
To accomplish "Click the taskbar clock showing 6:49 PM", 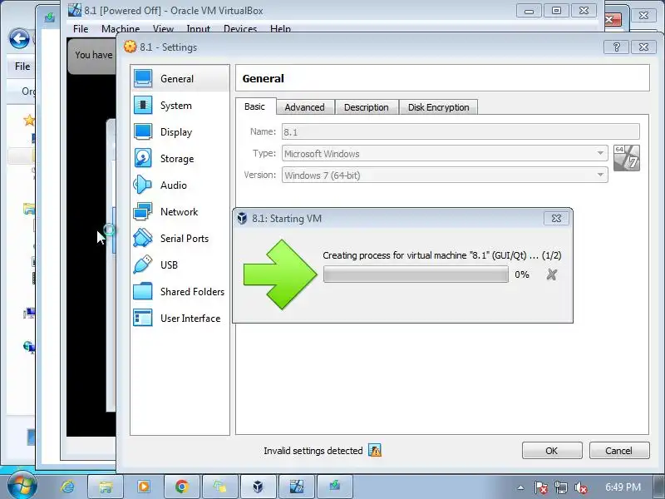I will 623,487.
